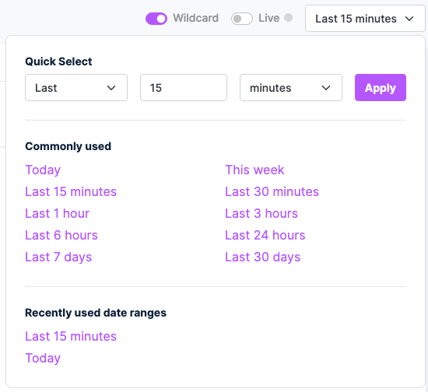Open the Last tense dropdown
The width and height of the screenshot is (428, 392).
(x=76, y=88)
